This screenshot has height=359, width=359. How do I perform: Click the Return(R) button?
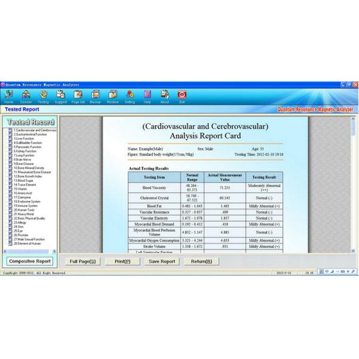(x=200, y=261)
